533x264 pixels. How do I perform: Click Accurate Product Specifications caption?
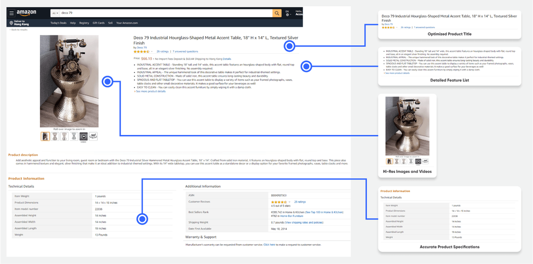coord(449,246)
